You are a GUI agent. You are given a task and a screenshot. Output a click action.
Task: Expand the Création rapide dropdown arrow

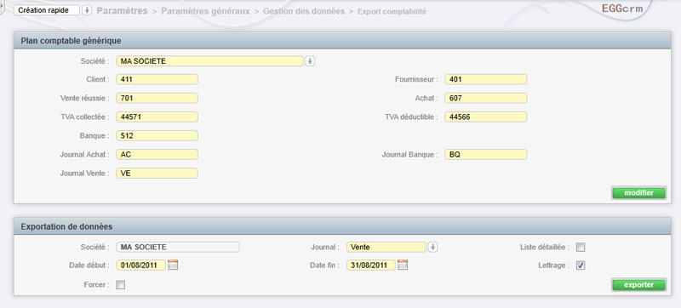click(87, 10)
